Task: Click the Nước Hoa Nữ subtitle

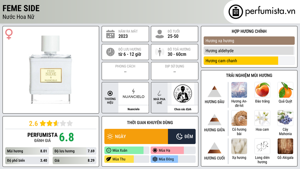Action: coord(18,17)
